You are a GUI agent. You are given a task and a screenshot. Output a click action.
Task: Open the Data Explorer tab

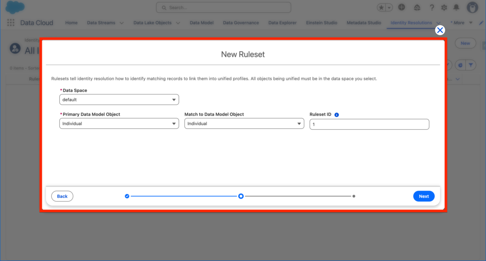(x=284, y=23)
